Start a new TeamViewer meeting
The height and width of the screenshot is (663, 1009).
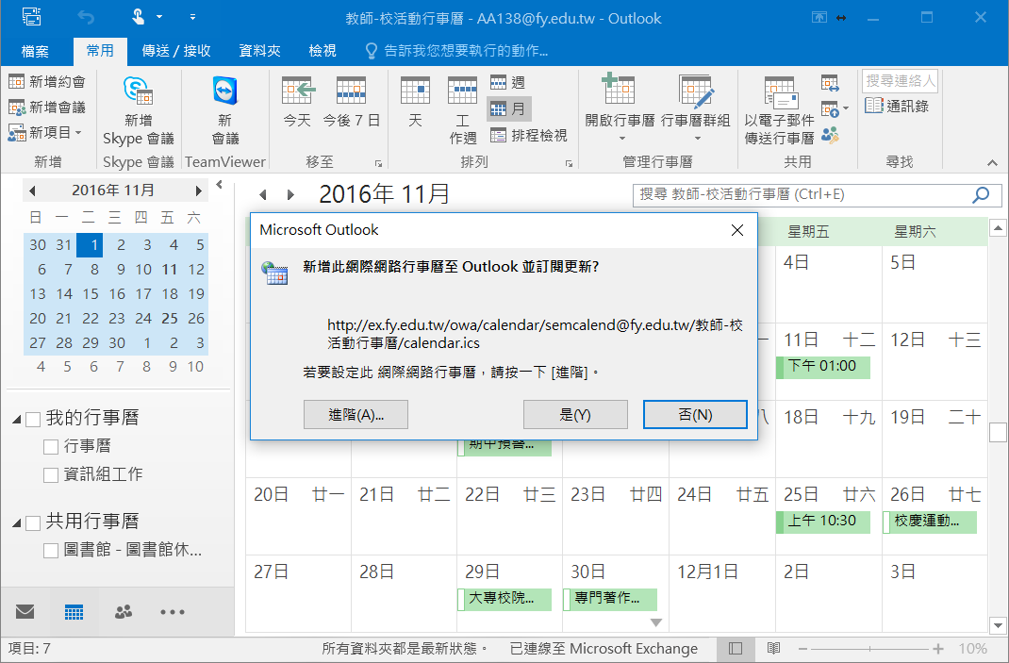[x=225, y=110]
